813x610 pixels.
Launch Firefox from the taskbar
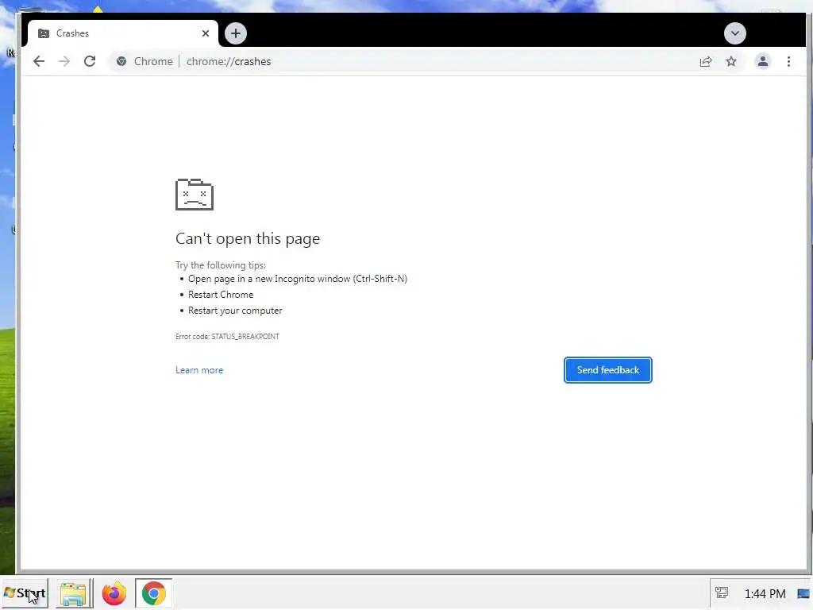[x=114, y=593]
